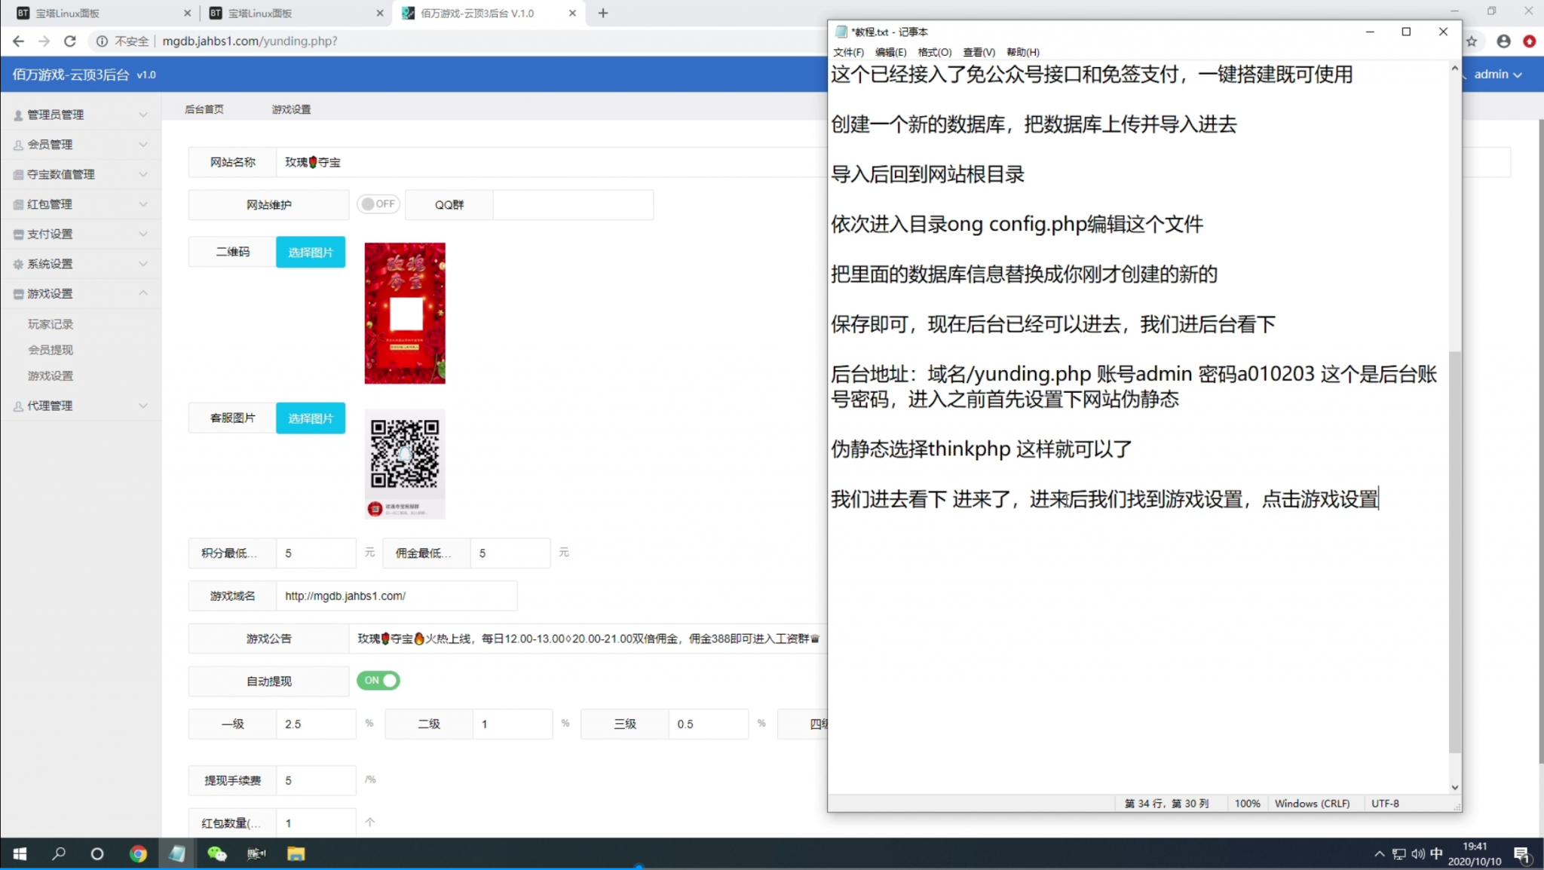The image size is (1544, 870).
Task: Toggle the 网站维护 OFF switch
Action: 378,204
